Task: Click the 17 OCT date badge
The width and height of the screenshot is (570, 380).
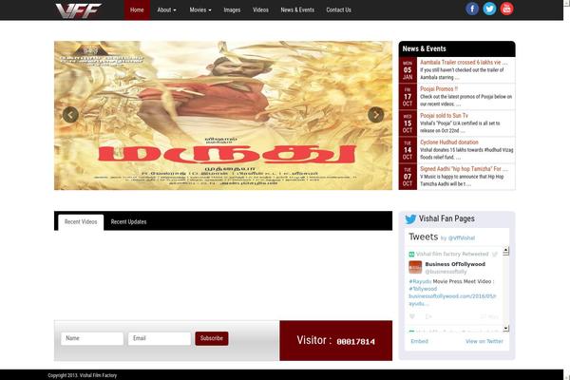Action: pyautogui.click(x=408, y=96)
